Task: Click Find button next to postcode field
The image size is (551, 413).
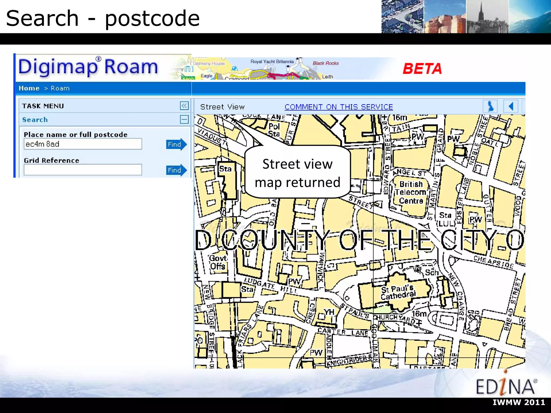Action: [176, 144]
